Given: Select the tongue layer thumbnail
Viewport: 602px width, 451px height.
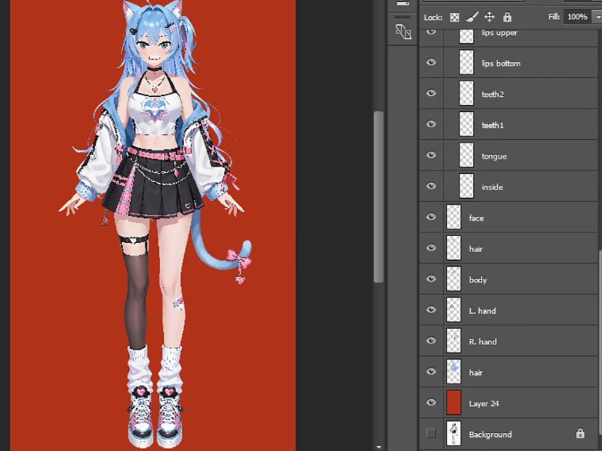Looking at the screenshot, I should (x=467, y=155).
